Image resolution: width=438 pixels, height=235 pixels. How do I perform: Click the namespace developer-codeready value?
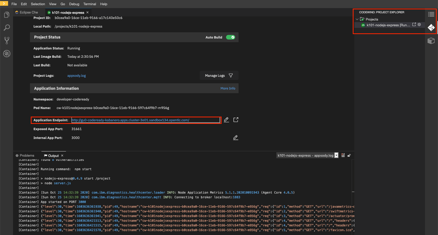coord(73,99)
